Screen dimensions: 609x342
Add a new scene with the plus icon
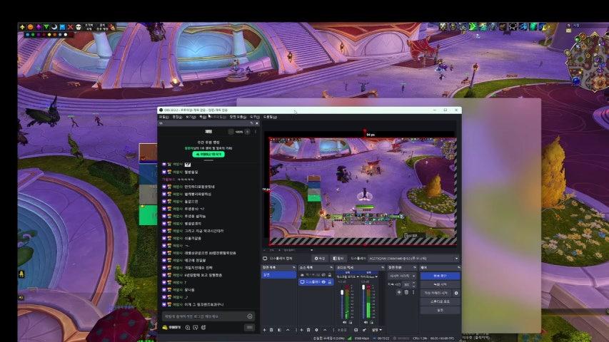pyautogui.click(x=264, y=330)
